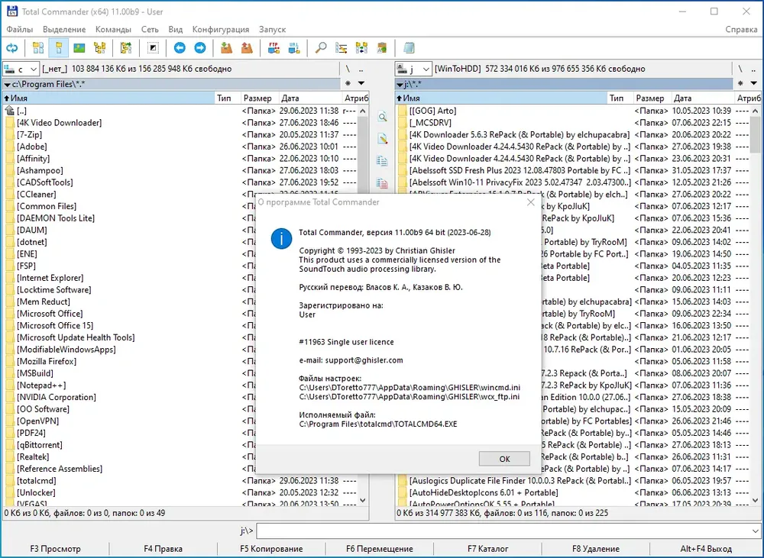Go back with the blue left arrow
This screenshot has height=558, width=764.
180,48
